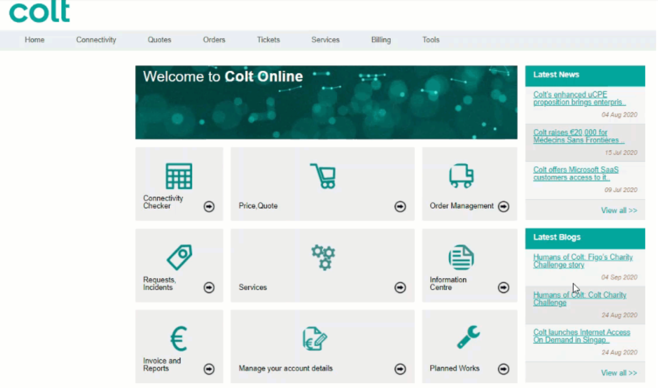
Task: Click the Planned Works wrench icon
Action: (x=468, y=337)
